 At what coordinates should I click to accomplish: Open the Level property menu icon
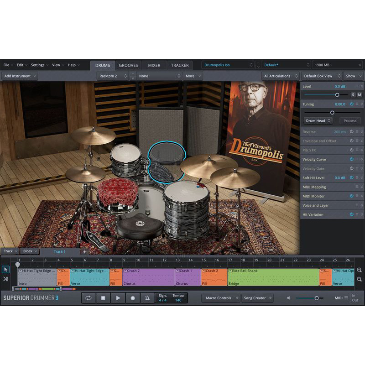tap(357, 86)
